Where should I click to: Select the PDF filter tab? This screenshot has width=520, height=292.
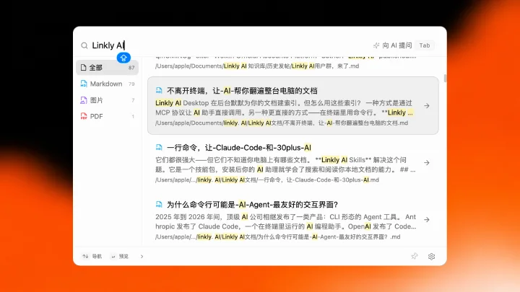point(107,116)
